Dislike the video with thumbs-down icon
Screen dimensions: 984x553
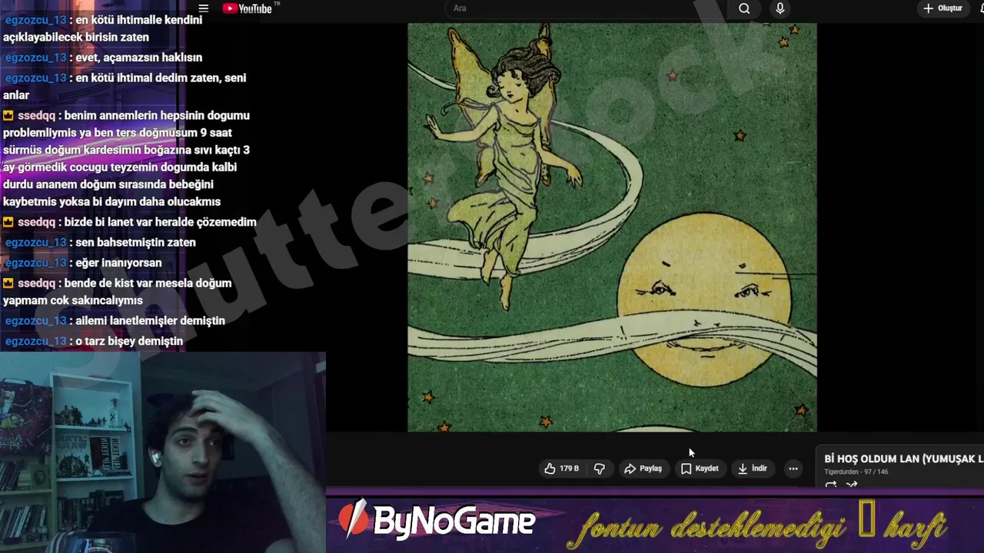click(600, 469)
